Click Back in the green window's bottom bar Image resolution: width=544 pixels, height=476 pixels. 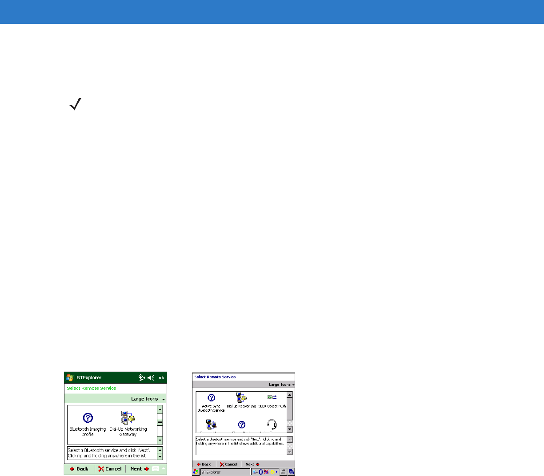(79, 468)
